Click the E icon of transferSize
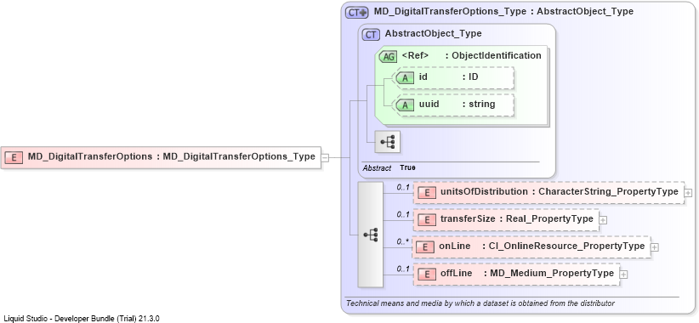This screenshot has height=323, width=699. pos(427,219)
